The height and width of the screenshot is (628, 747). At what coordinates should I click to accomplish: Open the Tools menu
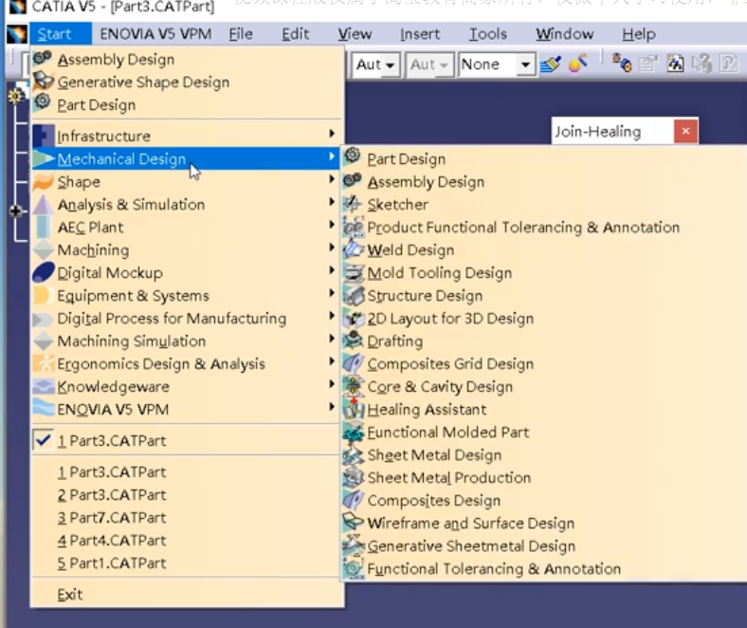click(x=488, y=34)
